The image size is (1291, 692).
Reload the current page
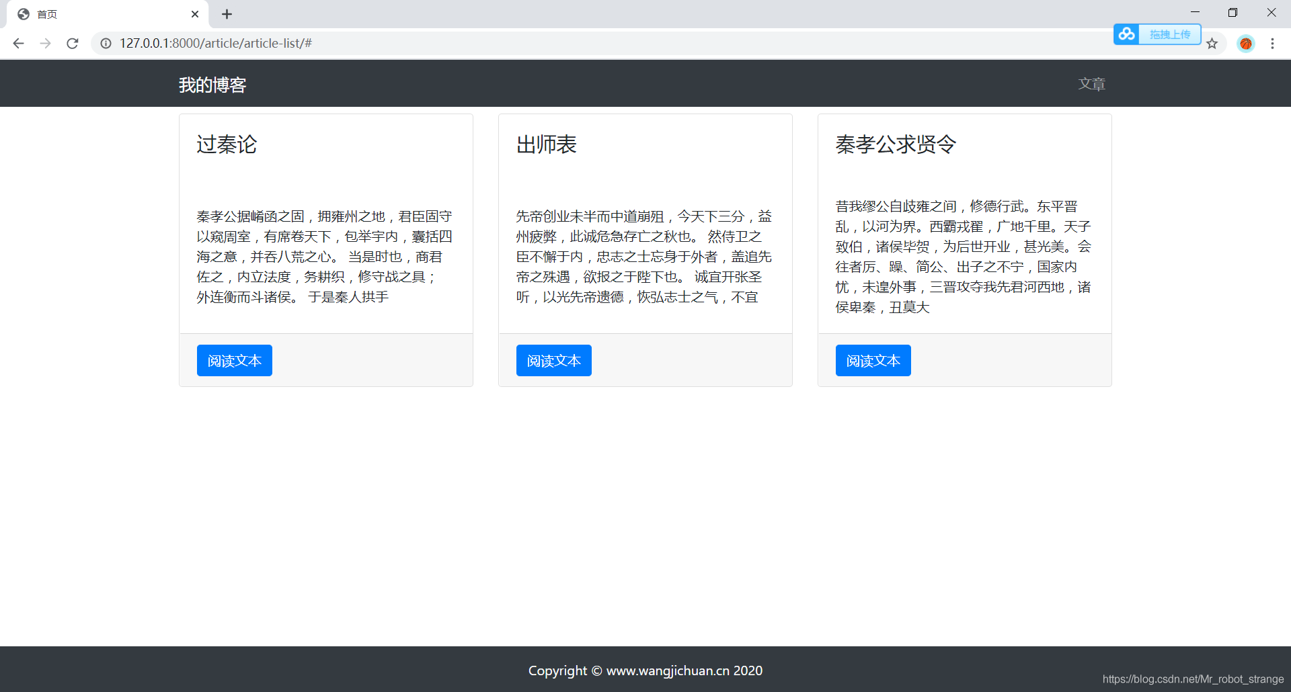tap(73, 44)
